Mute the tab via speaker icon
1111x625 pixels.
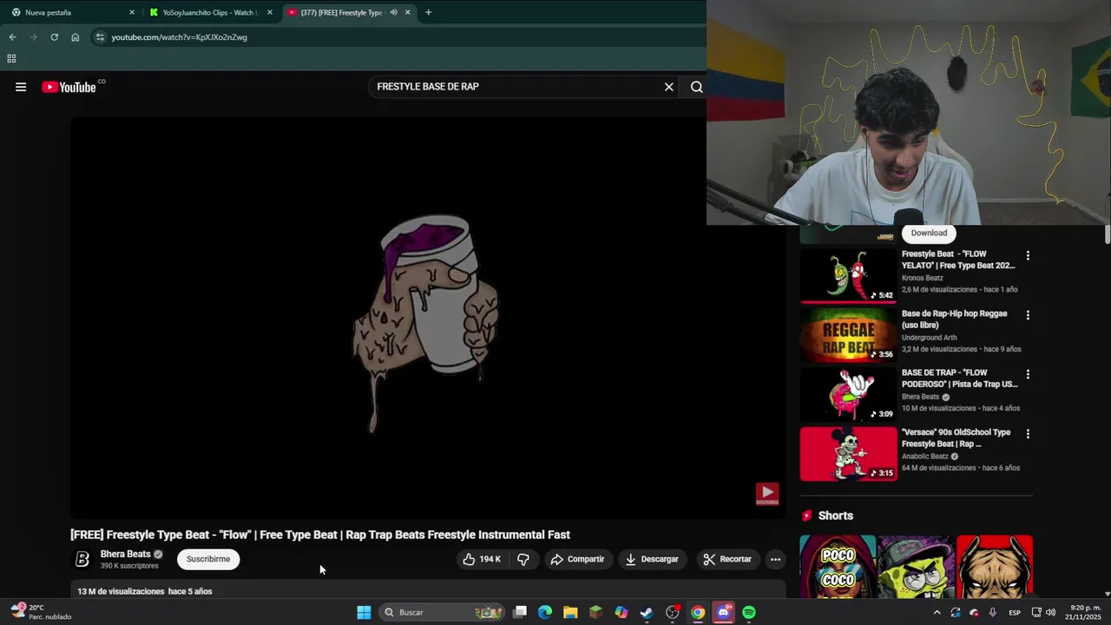click(394, 12)
